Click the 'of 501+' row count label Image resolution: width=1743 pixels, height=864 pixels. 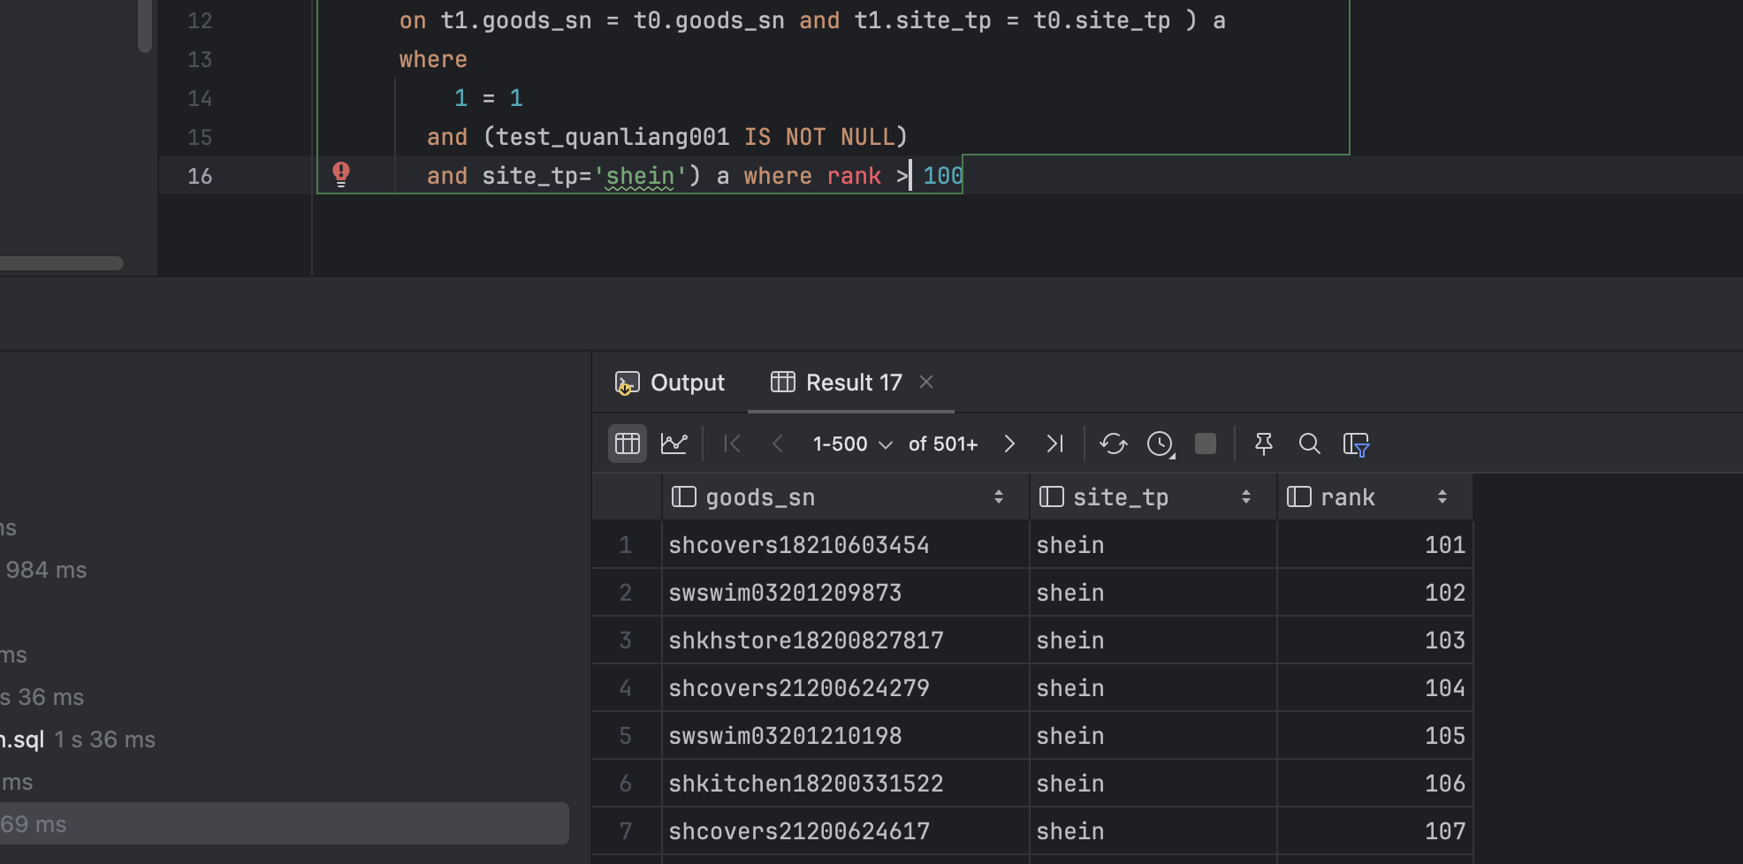click(x=943, y=444)
